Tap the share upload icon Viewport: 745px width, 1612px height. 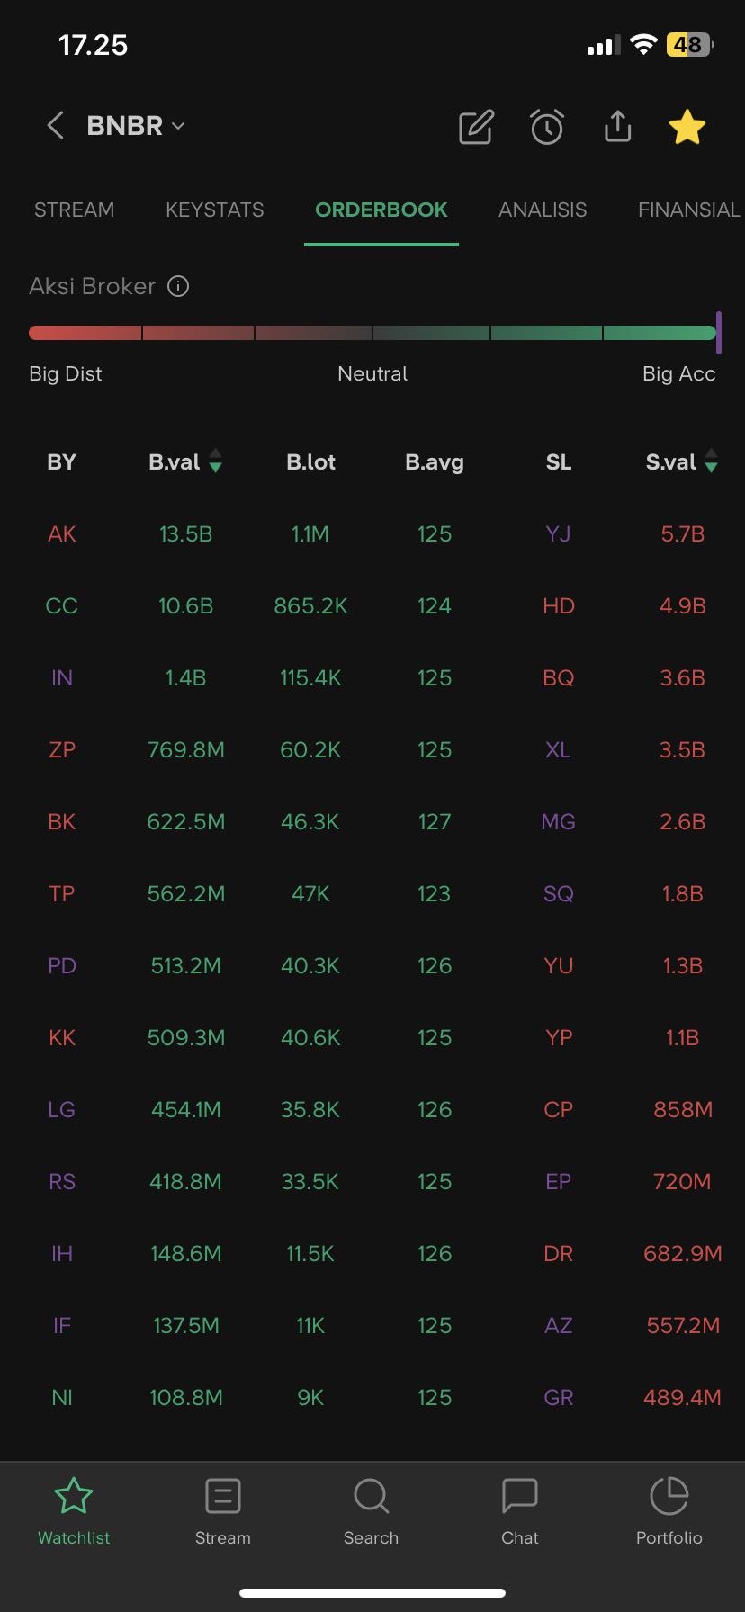tap(617, 127)
